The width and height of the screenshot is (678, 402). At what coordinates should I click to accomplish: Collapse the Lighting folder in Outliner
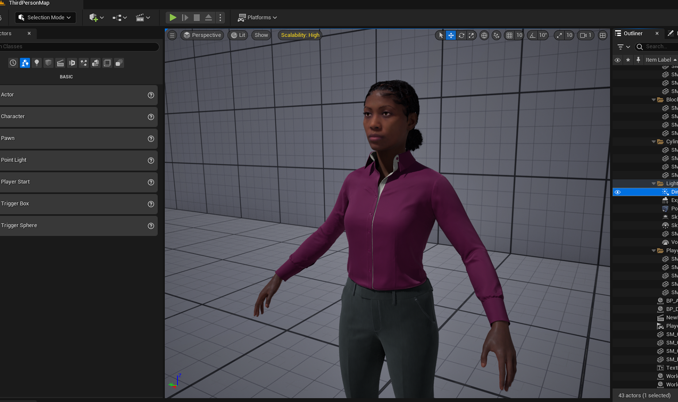654,184
